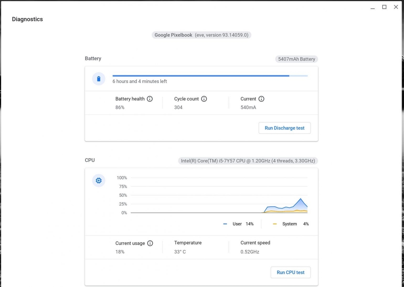Open the Cycle count info tooltip

click(204, 99)
